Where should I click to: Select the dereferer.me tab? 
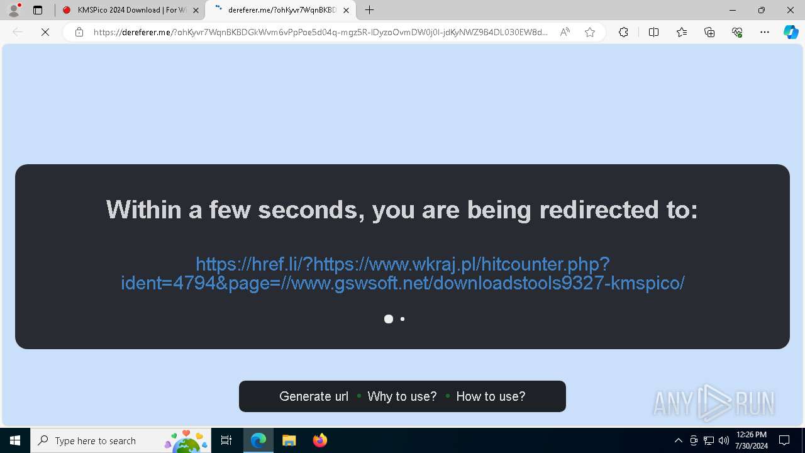click(x=280, y=10)
